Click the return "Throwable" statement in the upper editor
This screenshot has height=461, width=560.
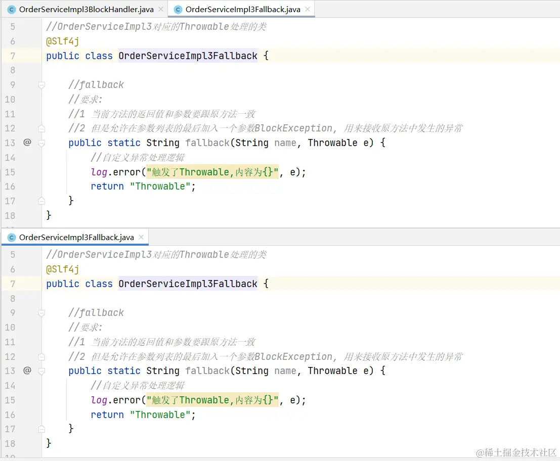click(x=143, y=186)
